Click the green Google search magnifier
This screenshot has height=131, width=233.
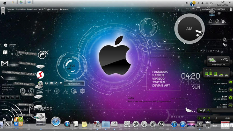pos(208,110)
